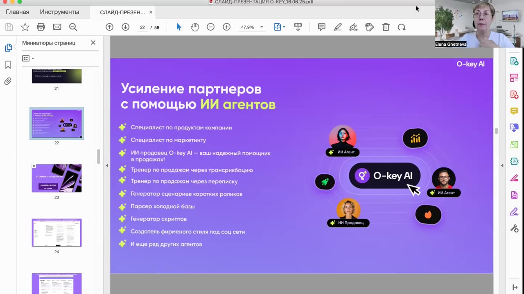This screenshot has width=524, height=294.
Task: Click O-key AI button on slide
Action: pos(384,176)
